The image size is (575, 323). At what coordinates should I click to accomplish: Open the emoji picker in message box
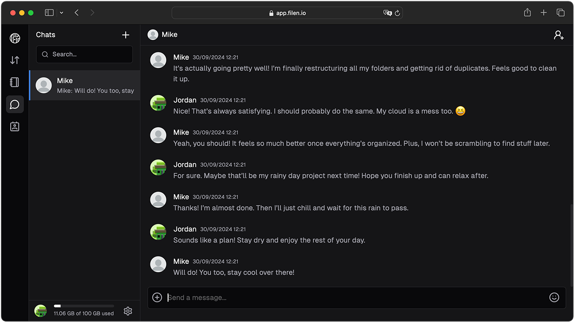pos(554,297)
